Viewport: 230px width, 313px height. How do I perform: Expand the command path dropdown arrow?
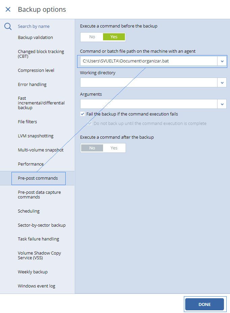coord(222,61)
